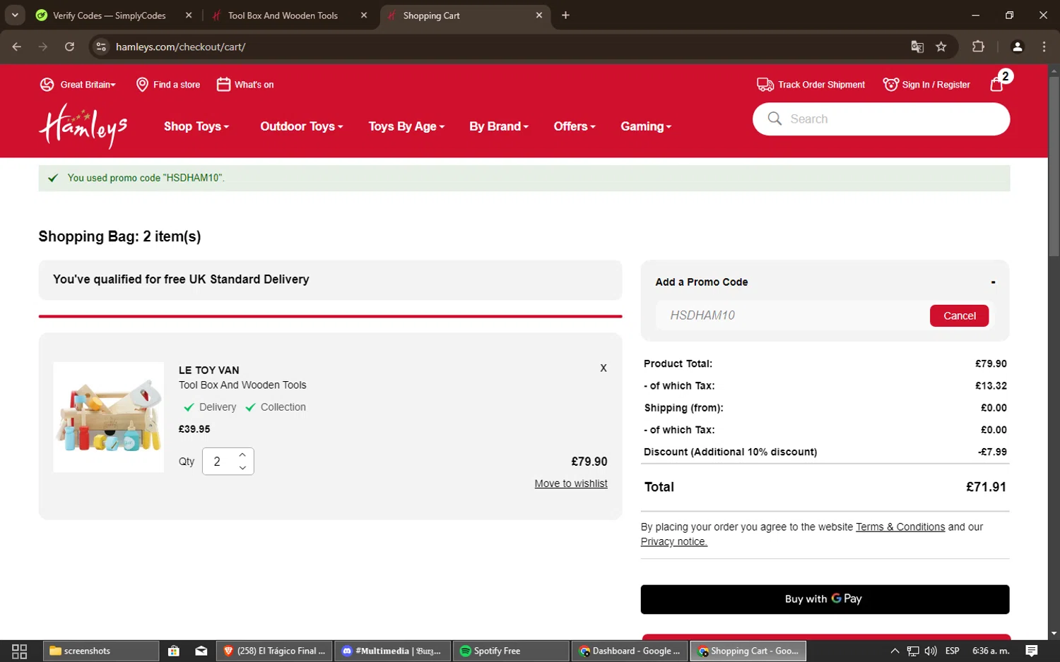Click the quantity field showing 2

pos(218,462)
